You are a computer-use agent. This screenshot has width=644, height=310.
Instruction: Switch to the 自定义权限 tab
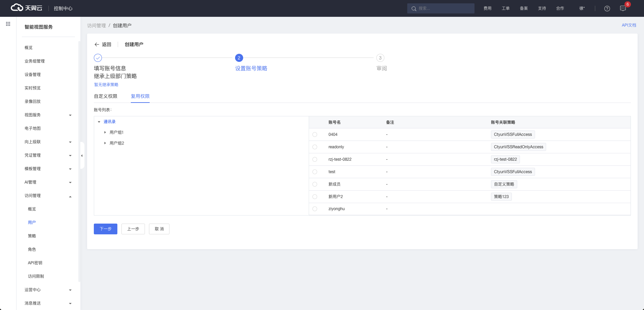(x=106, y=96)
